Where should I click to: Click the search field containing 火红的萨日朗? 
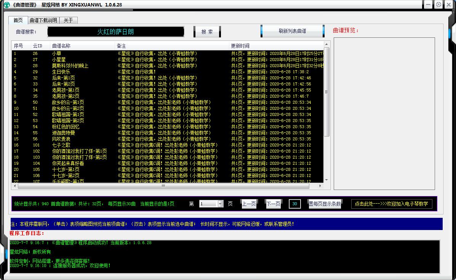[x=116, y=32]
